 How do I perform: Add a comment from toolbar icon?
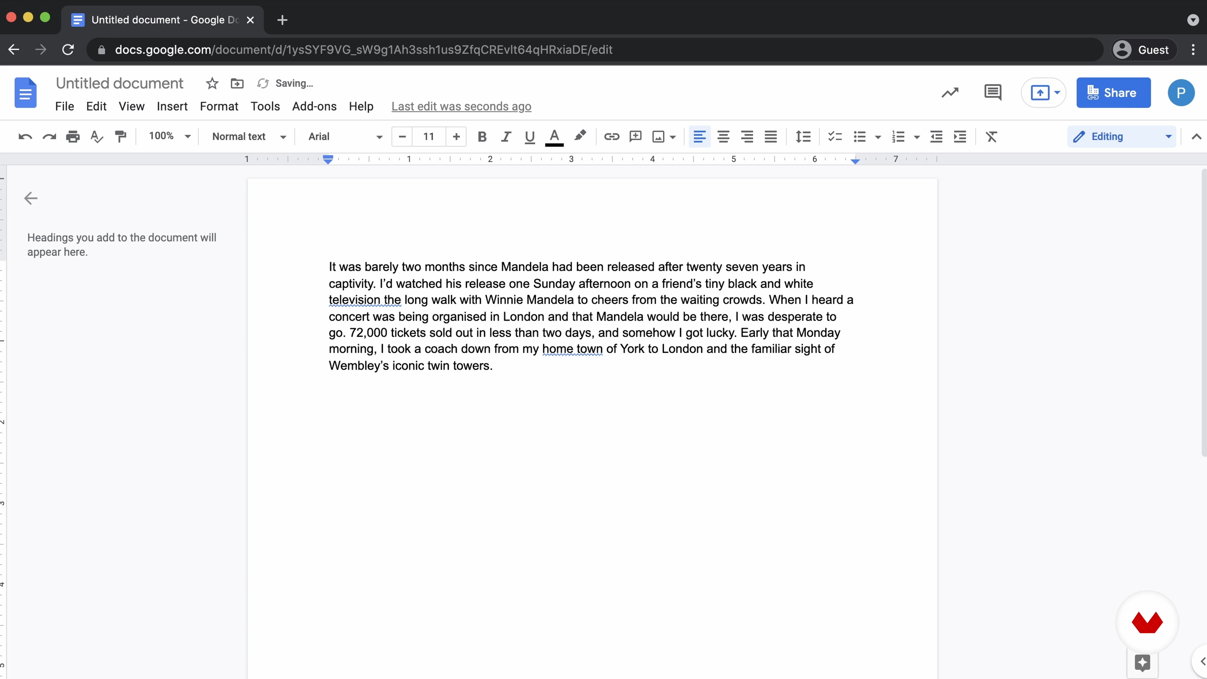(635, 136)
